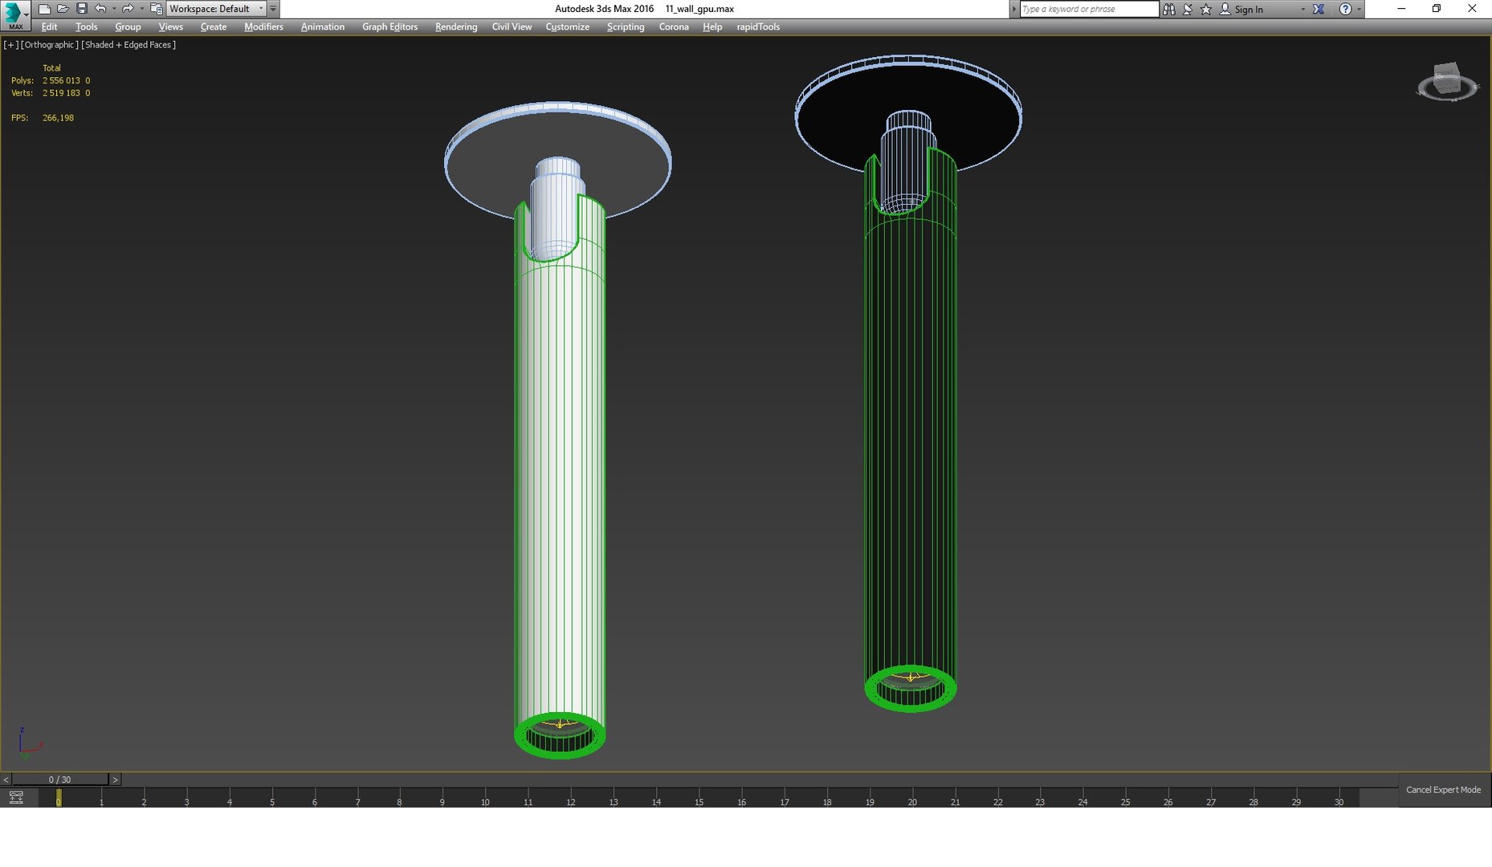Screen dimensions: 1492x867
Task: Step time slider forward with right arrow
Action: tap(115, 779)
